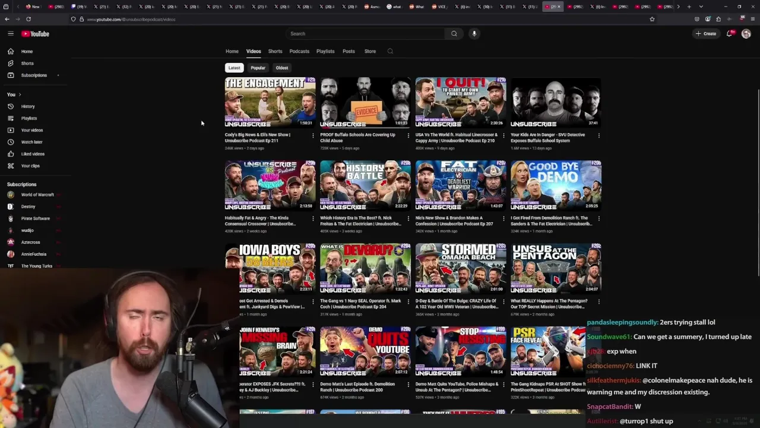Select the Latest sort chip

(x=235, y=68)
